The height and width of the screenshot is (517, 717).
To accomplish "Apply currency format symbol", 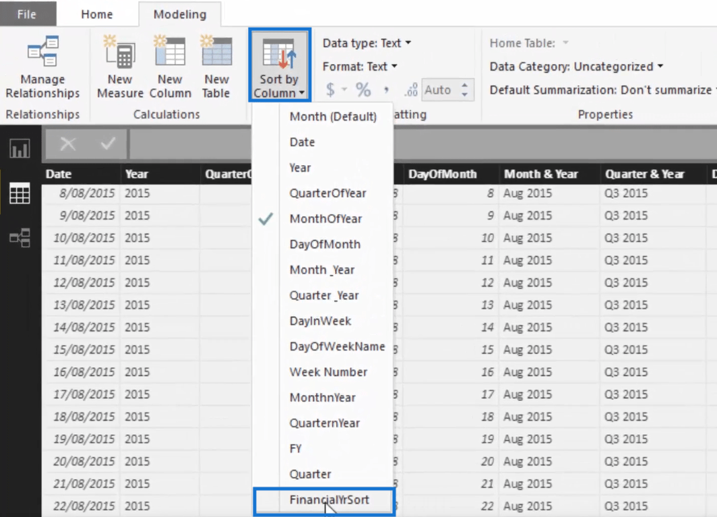I will point(330,90).
